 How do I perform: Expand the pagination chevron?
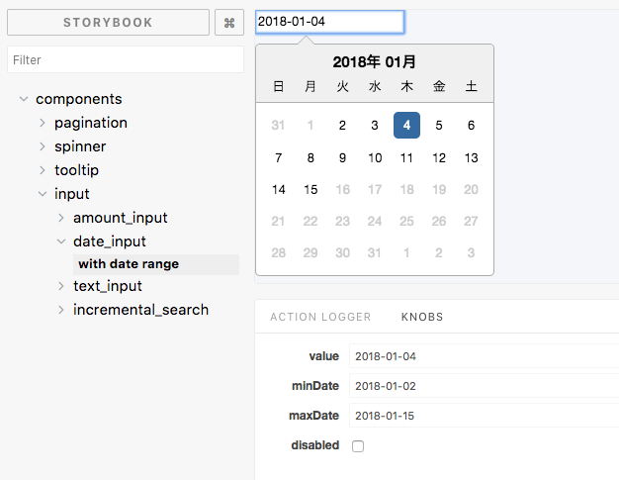point(43,123)
